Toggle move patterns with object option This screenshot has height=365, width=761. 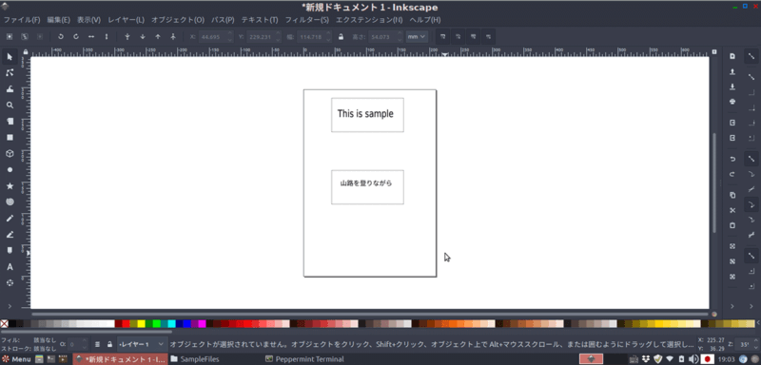point(489,36)
